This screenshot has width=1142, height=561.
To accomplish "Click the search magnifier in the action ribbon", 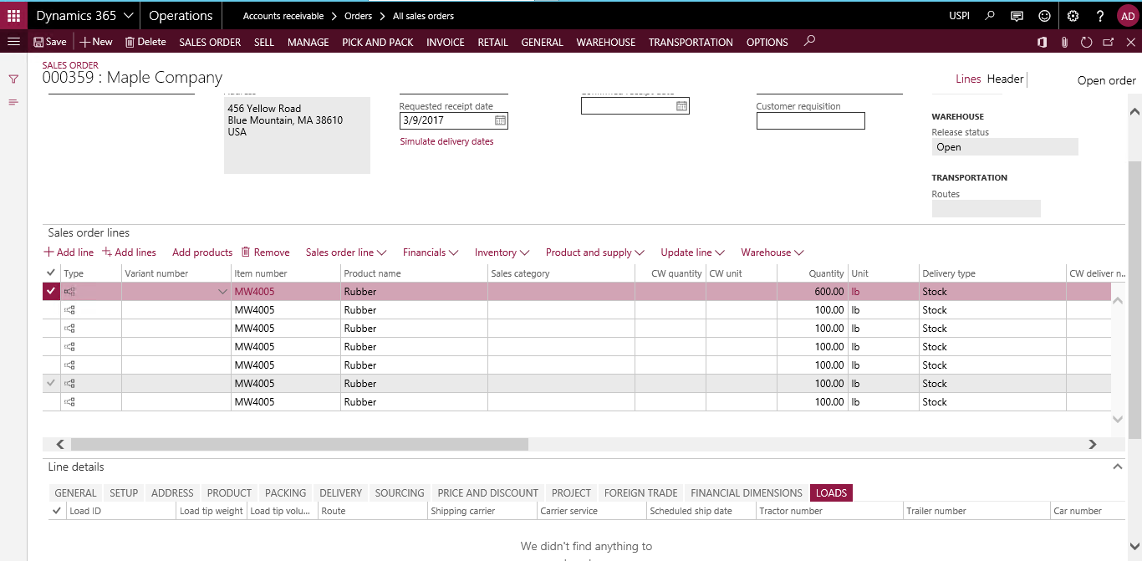I will (808, 42).
